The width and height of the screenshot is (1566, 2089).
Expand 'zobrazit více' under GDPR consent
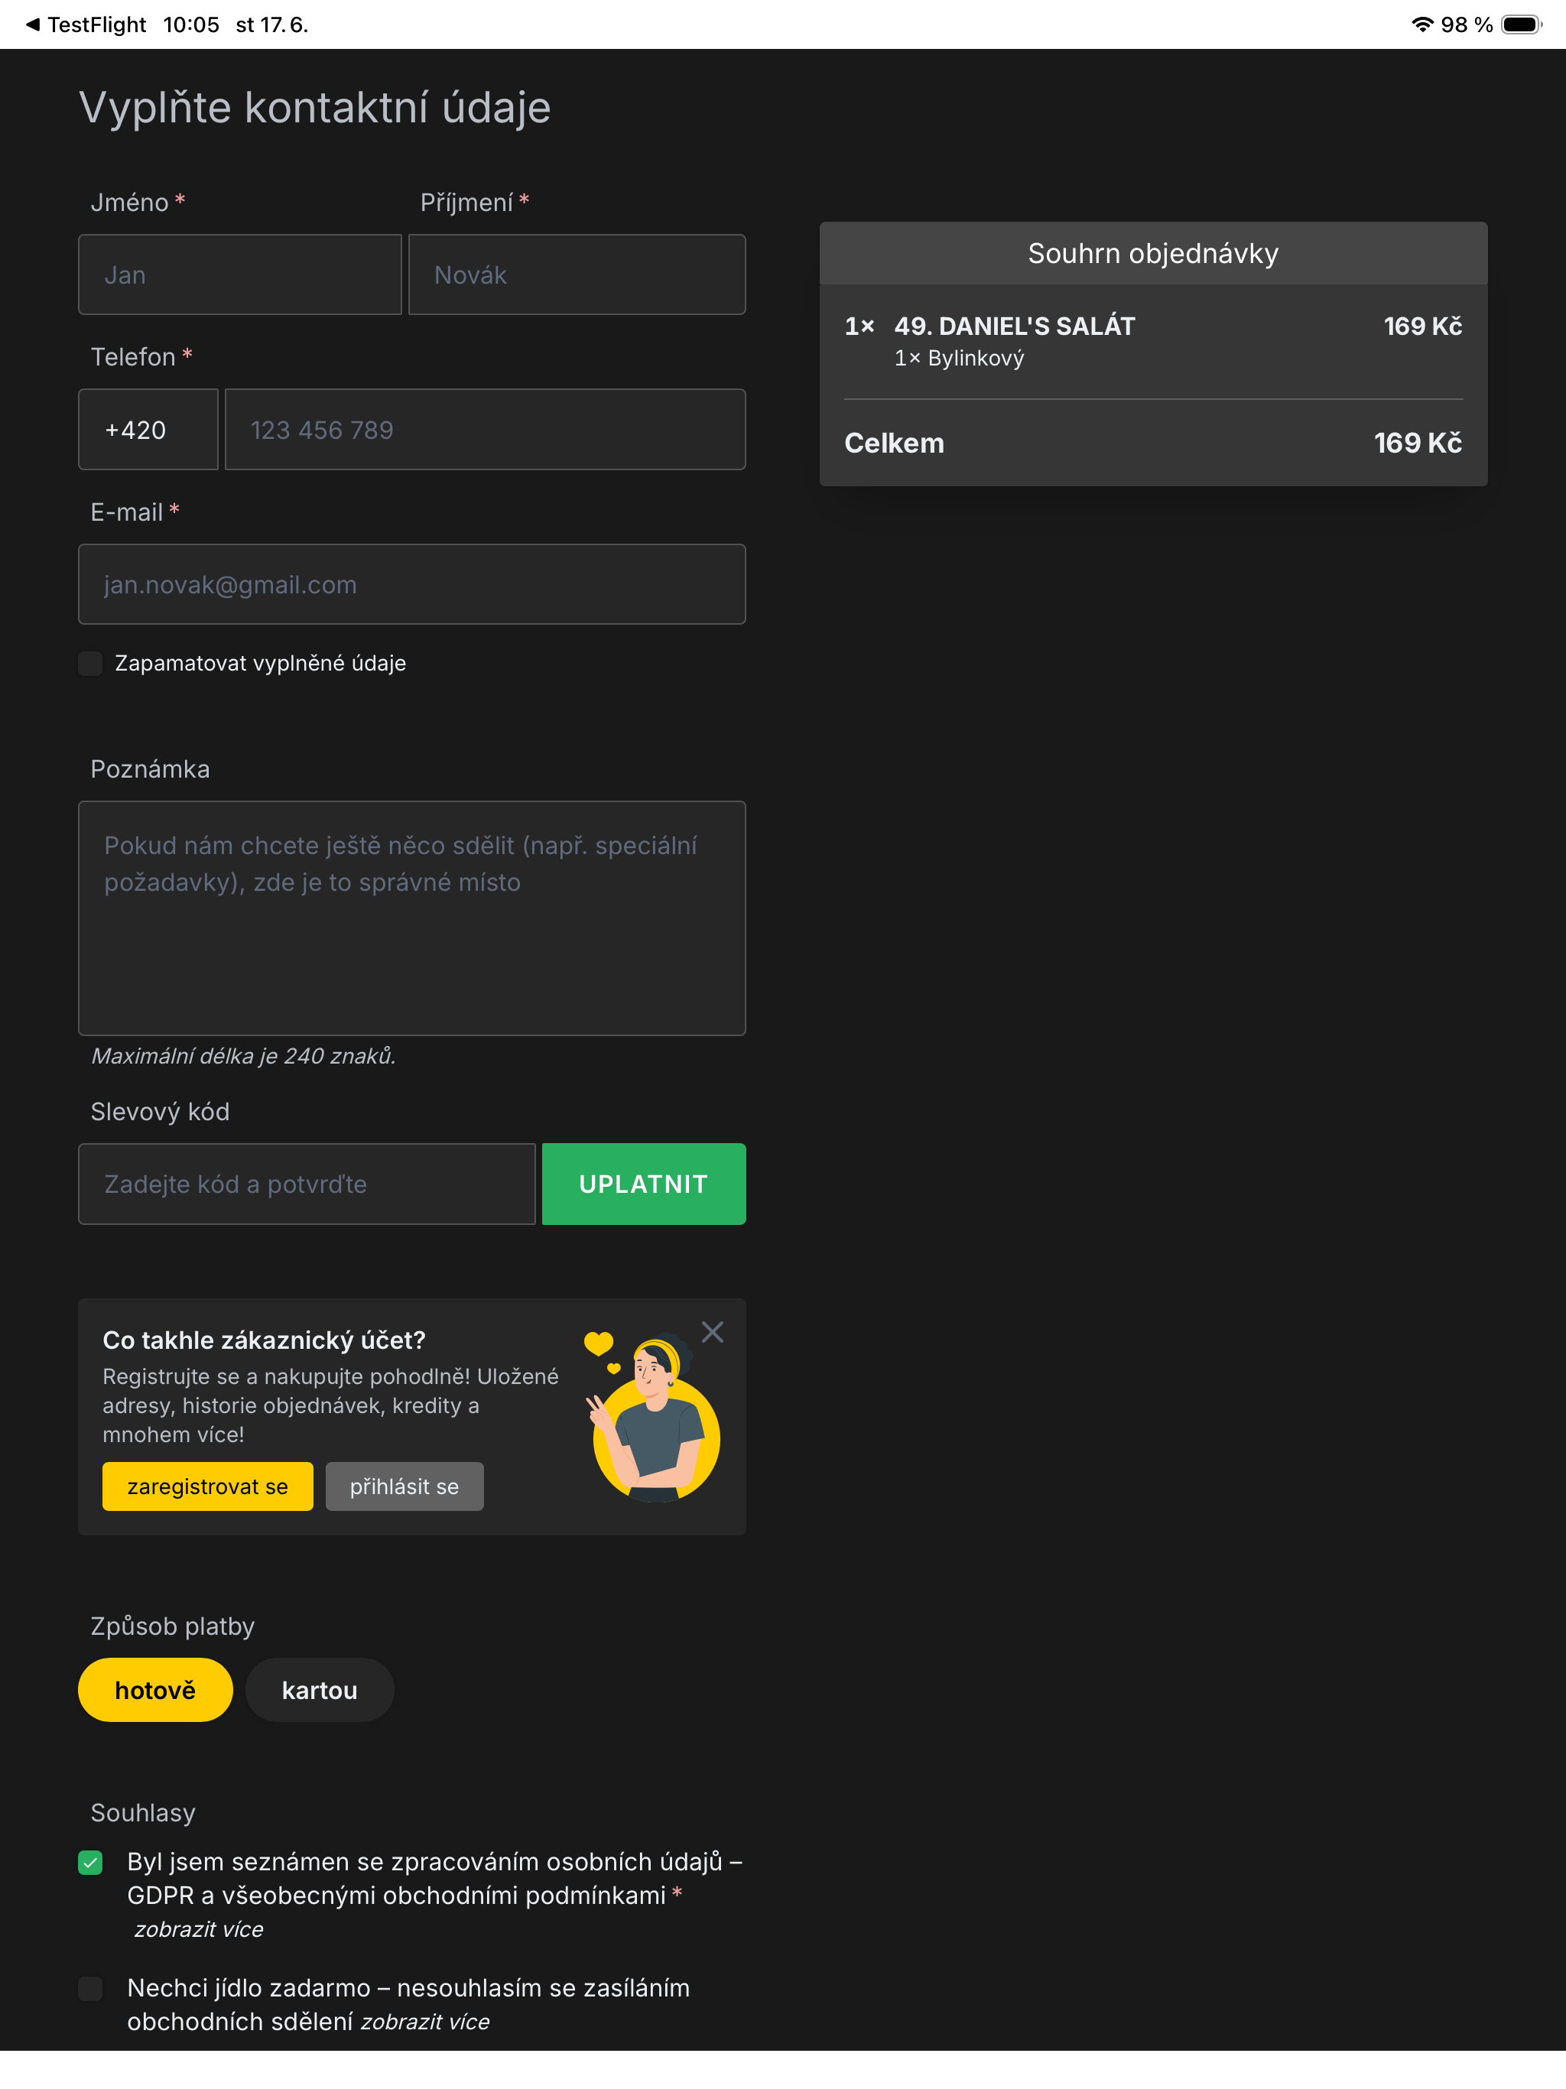pos(198,1929)
